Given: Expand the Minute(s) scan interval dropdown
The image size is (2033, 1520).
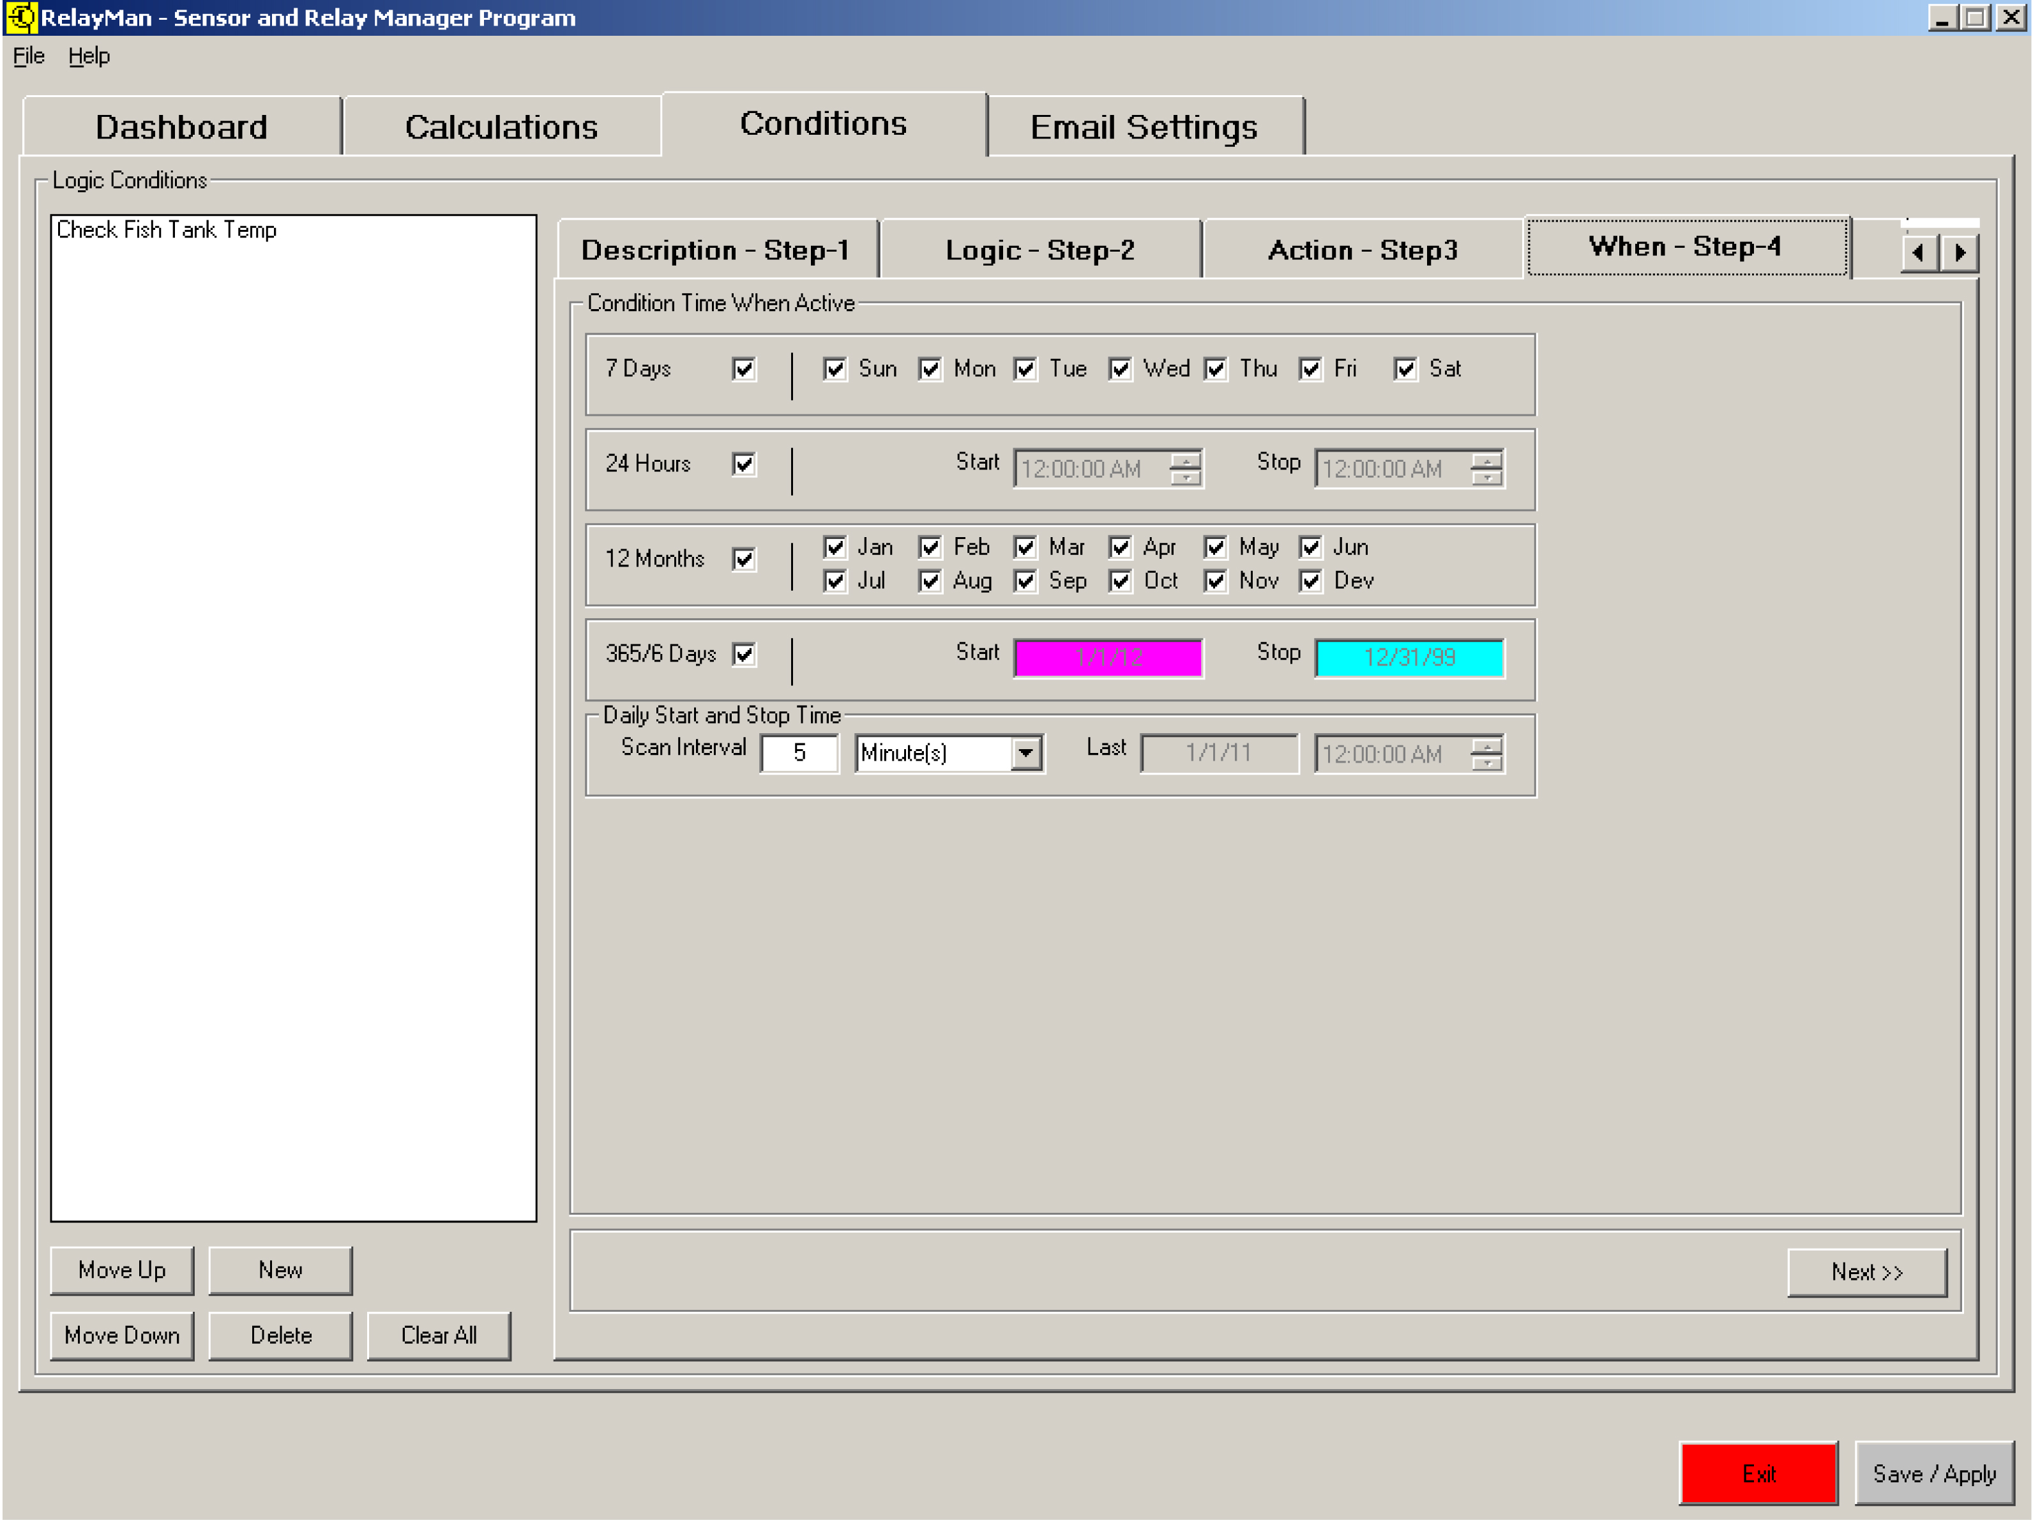Looking at the screenshot, I should click(x=1025, y=754).
